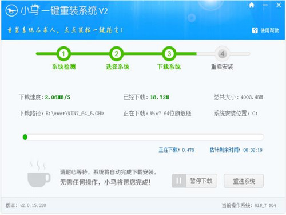
Task: Click the remaining time 00:32:19
Action: pos(253,150)
